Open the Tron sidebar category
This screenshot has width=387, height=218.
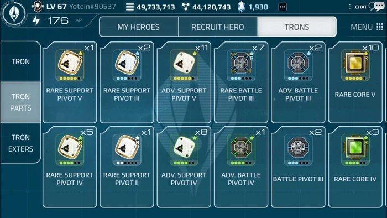tap(20, 61)
